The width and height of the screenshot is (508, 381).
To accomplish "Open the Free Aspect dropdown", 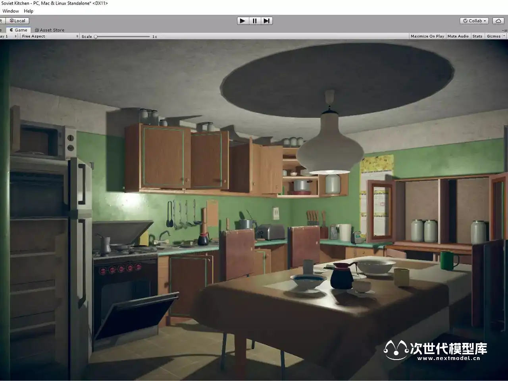I will tap(50, 36).
